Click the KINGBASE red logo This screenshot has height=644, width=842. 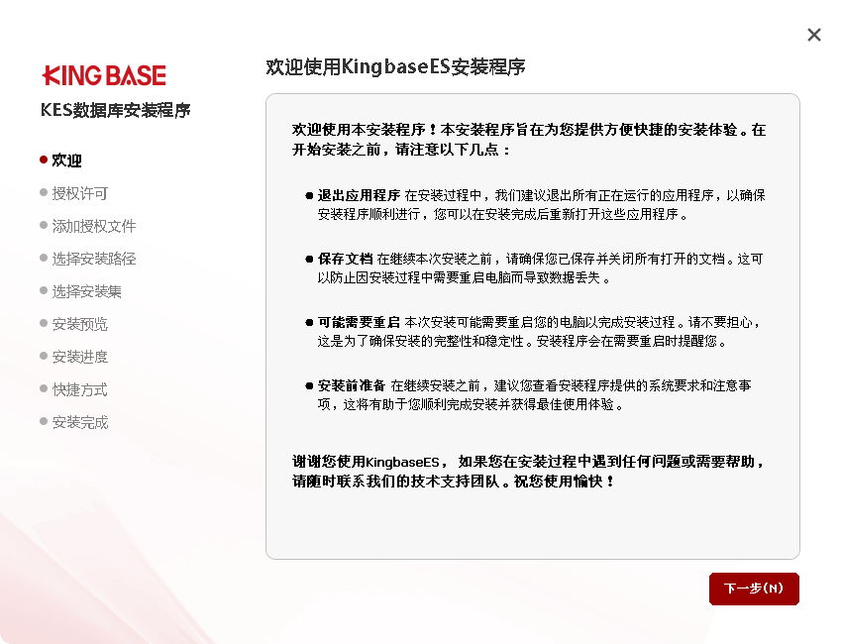(104, 75)
